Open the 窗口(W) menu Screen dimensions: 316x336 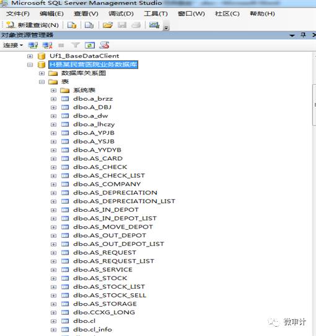click(191, 14)
